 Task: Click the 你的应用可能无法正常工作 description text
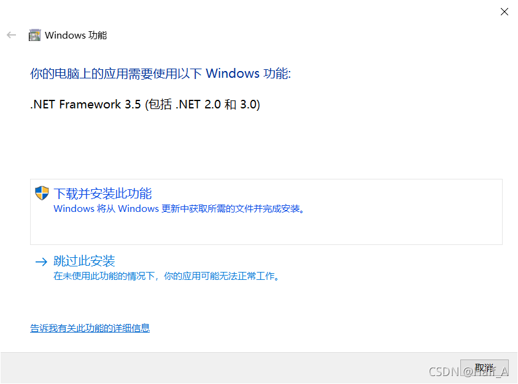pos(222,276)
